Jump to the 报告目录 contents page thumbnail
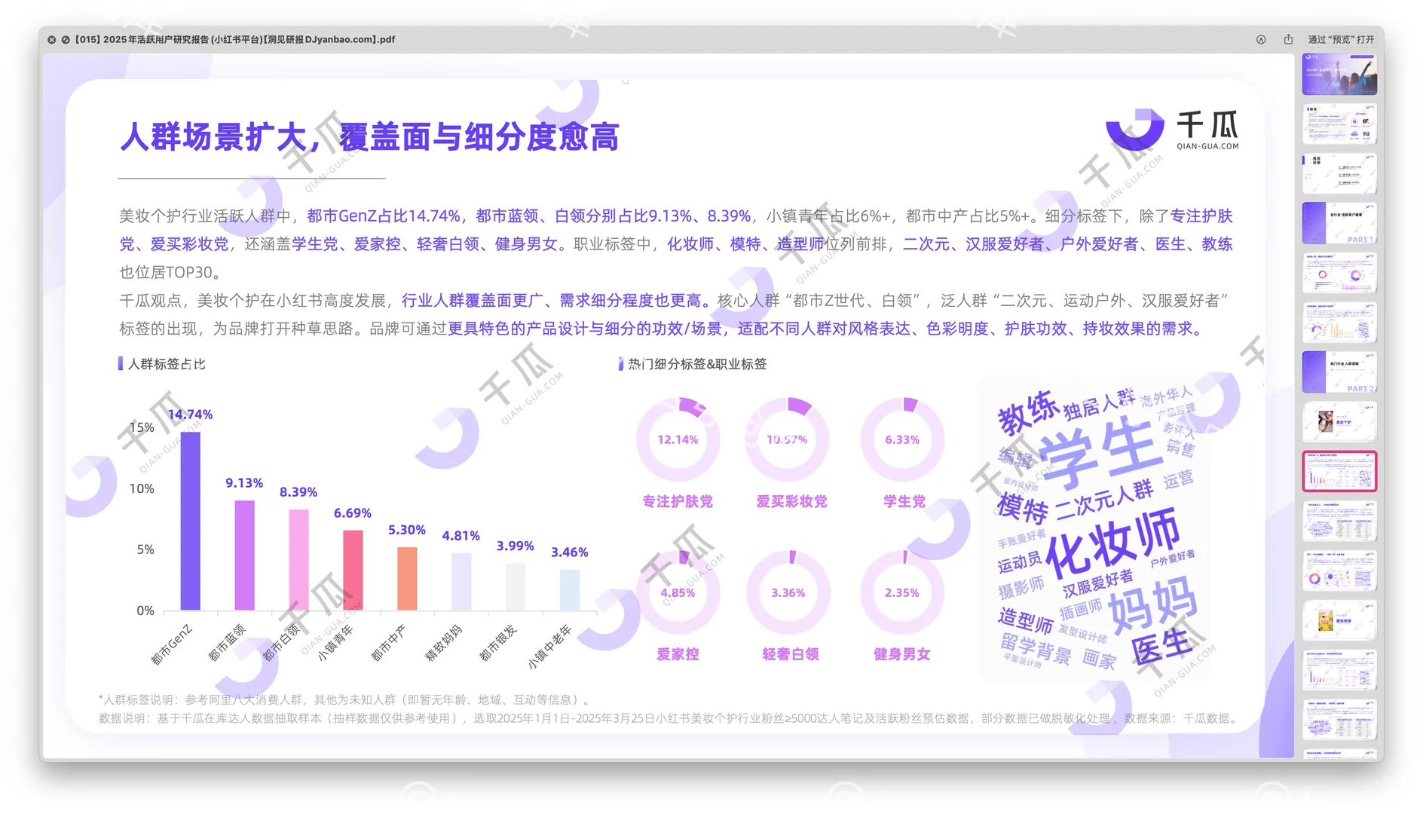The image size is (1423, 814). (x=1339, y=172)
